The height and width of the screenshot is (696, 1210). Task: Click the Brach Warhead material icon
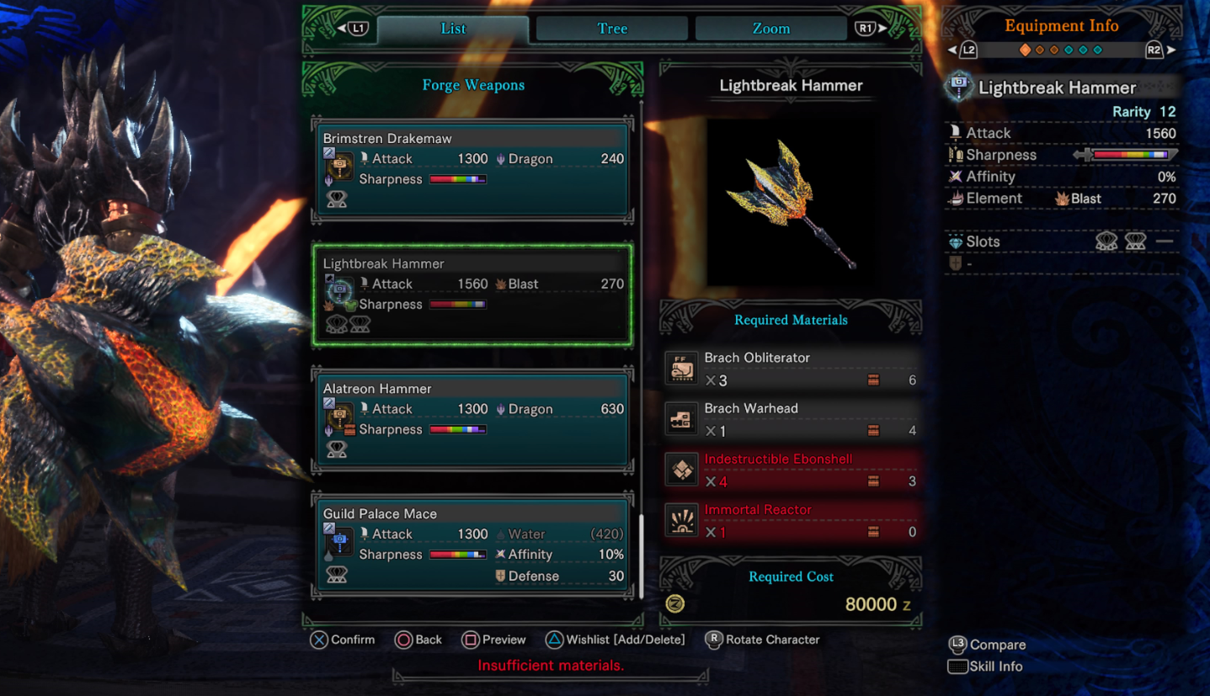681,419
